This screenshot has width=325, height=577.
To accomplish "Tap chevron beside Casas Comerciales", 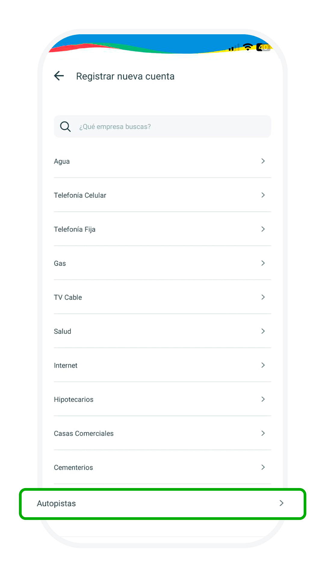I will click(263, 433).
